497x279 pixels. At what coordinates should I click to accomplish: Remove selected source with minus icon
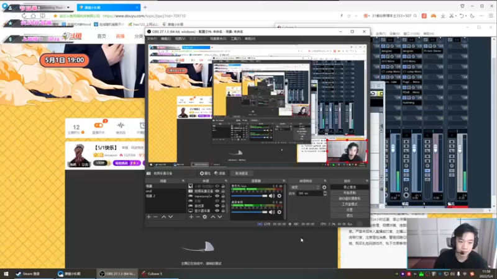198,216
